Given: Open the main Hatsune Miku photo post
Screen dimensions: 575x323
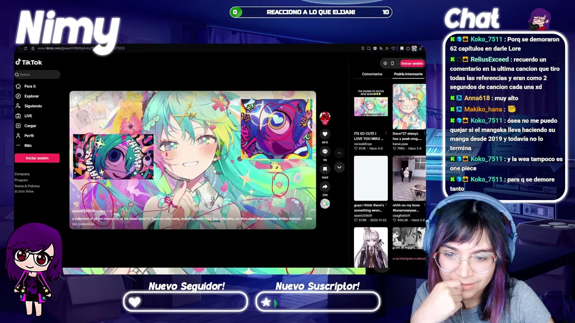Looking at the screenshot, I should pos(193,160).
